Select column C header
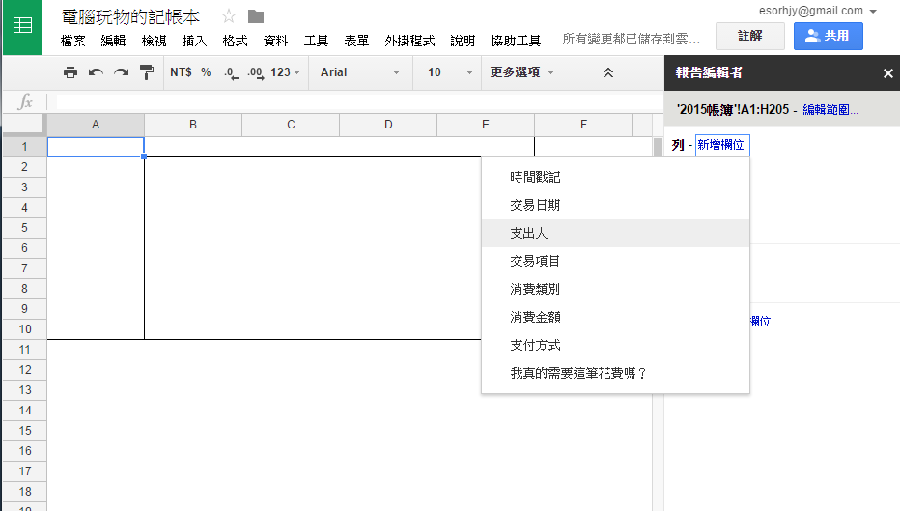Screen dimensions: 900x511 pos(291,125)
